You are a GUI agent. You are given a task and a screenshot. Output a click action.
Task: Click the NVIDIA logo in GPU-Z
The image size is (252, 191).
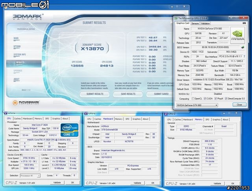pos(237,35)
